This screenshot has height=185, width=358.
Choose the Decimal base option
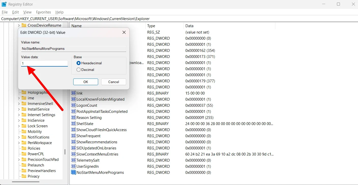79,70
